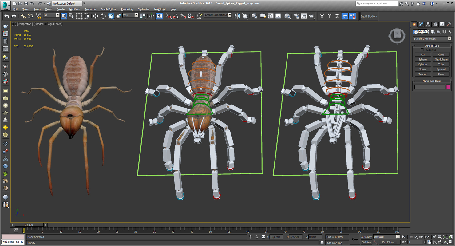
Task: Click the Teapot primitive button
Action: [422, 74]
